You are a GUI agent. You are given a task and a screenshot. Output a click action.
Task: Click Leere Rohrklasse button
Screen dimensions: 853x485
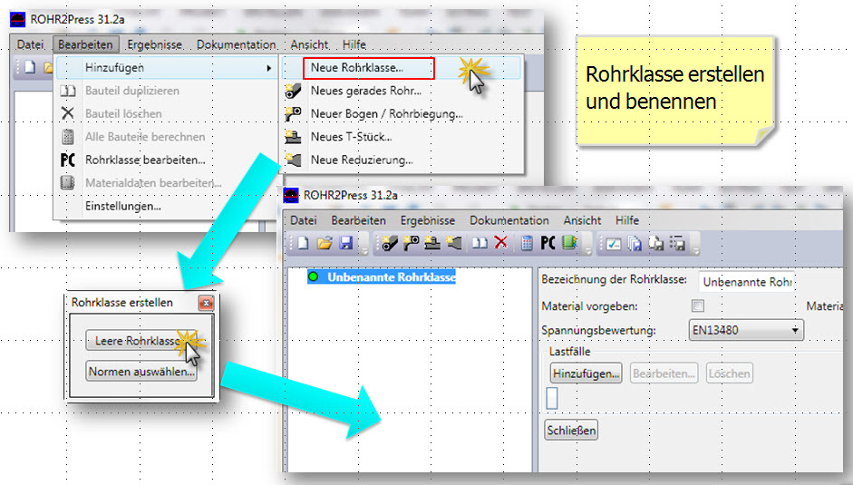pyautogui.click(x=141, y=341)
